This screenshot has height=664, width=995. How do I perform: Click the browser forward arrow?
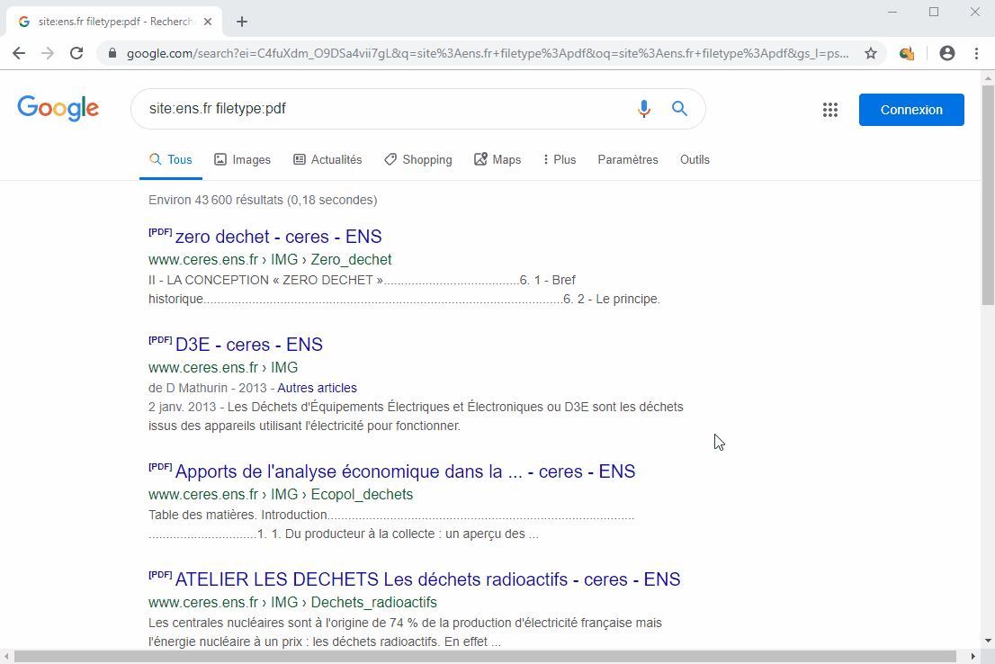pos(48,53)
